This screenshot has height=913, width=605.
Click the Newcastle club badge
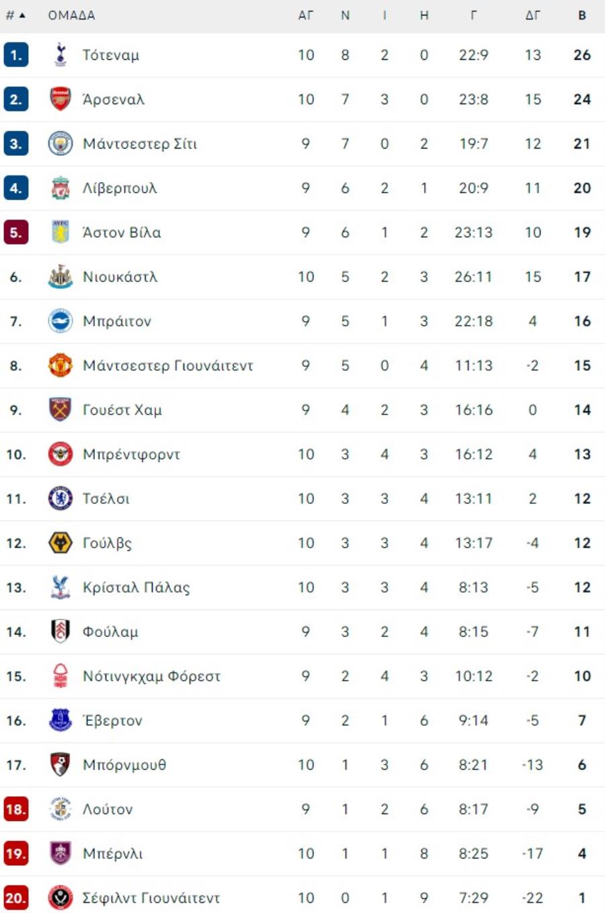(x=61, y=277)
